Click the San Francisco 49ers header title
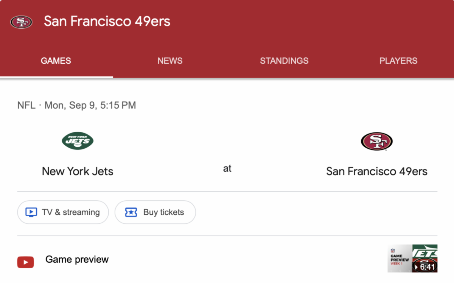This screenshot has width=454, height=283. (x=107, y=22)
